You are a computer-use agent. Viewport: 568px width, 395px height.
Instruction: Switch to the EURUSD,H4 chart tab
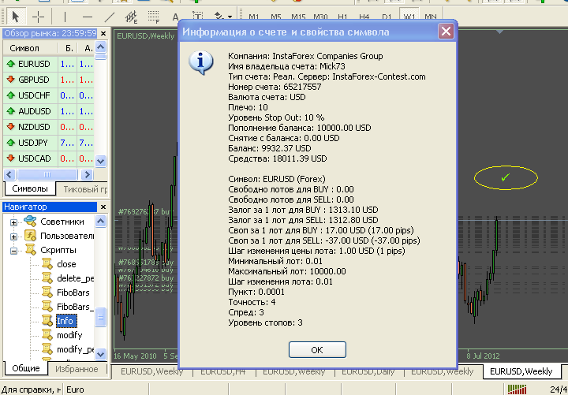tap(222, 372)
